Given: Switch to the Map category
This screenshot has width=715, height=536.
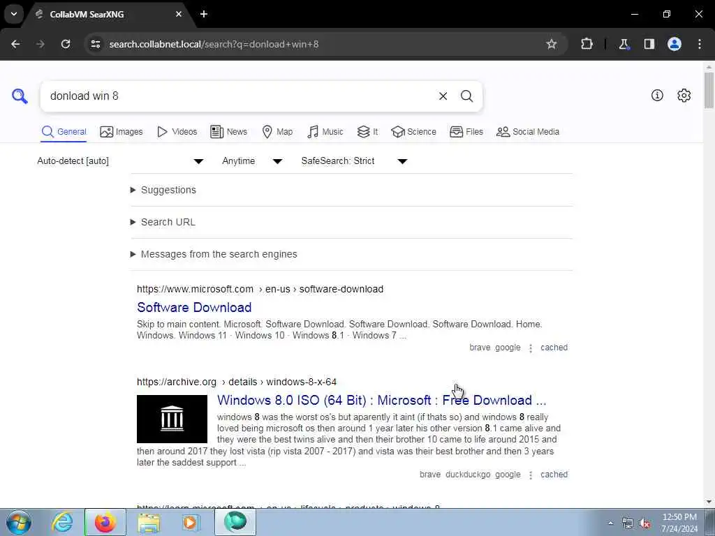Looking at the screenshot, I should pyautogui.click(x=277, y=132).
